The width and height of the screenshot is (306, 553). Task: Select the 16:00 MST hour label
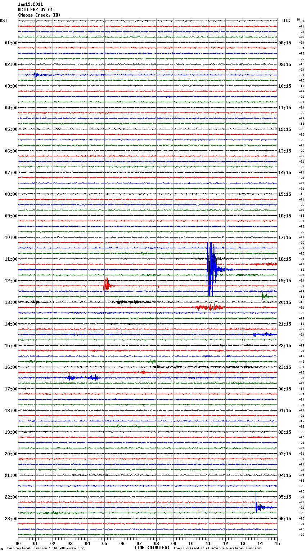tap(11, 367)
